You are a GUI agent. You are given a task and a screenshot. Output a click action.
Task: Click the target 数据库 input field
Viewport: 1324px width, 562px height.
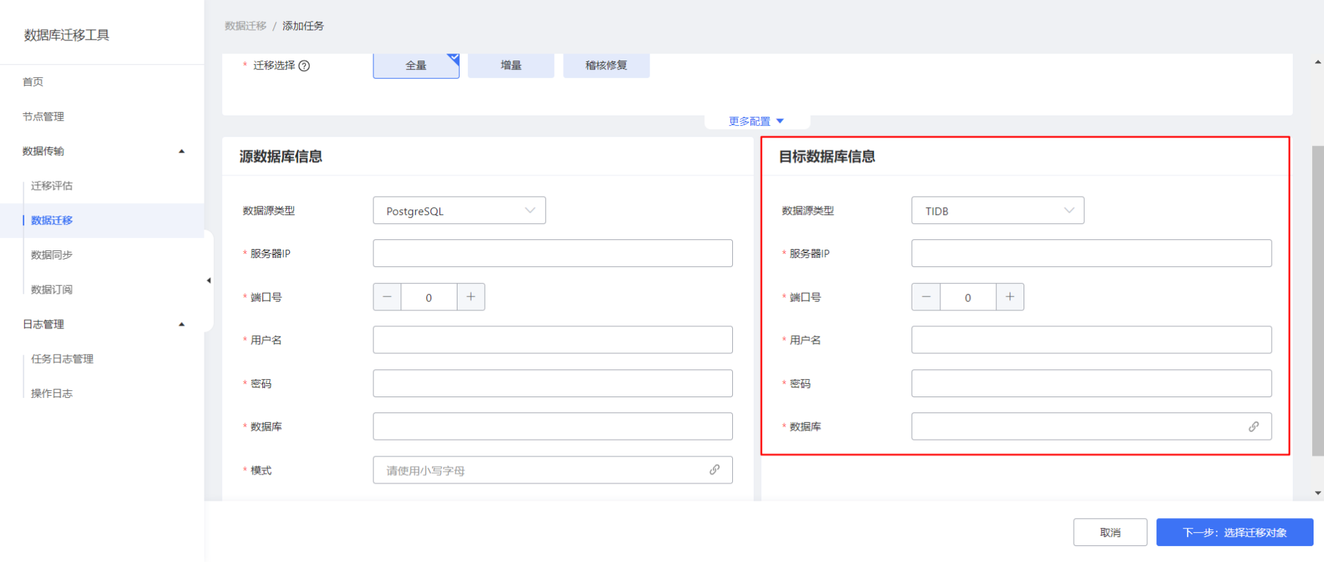1092,426
